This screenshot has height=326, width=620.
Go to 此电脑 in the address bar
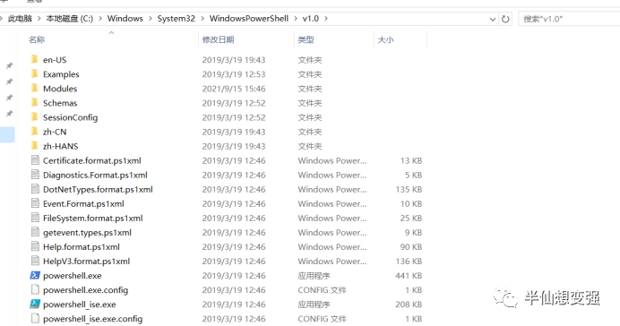[x=20, y=19]
